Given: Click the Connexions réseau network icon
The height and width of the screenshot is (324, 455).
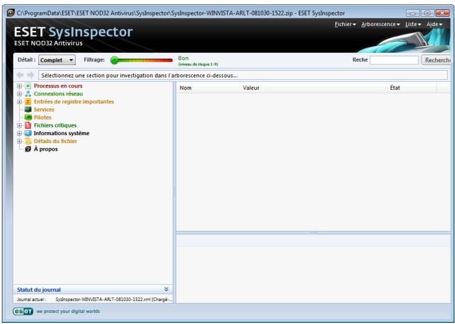Looking at the screenshot, I should [x=28, y=94].
